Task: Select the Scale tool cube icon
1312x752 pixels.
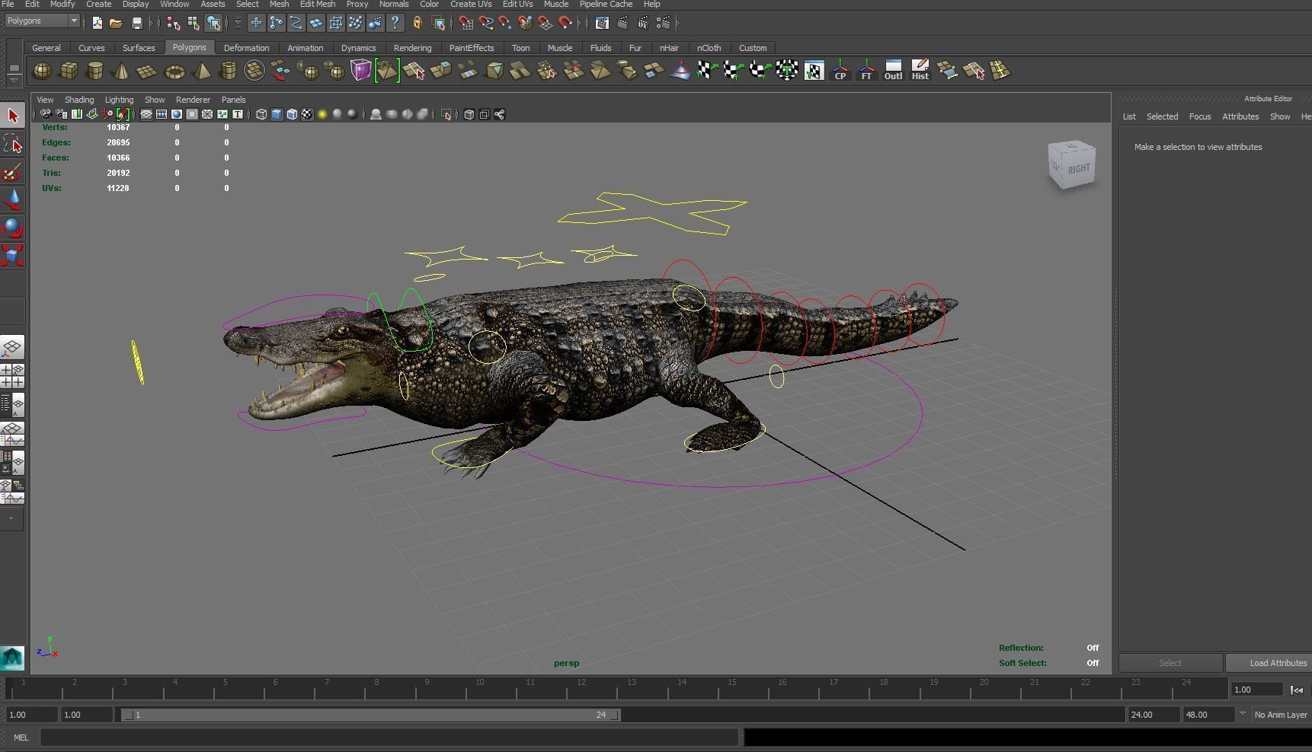Action: 13,256
